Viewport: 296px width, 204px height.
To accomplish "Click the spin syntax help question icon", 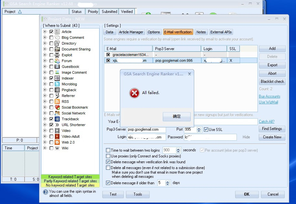I will point(46,192).
